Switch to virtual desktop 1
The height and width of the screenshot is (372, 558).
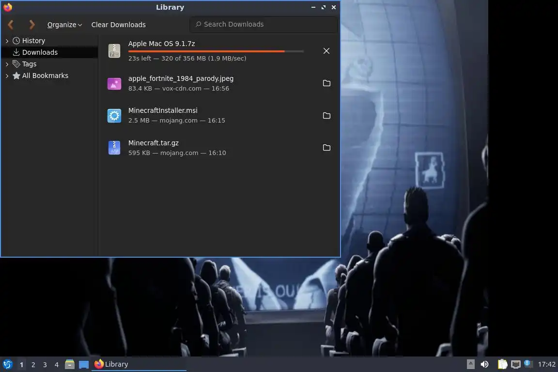(x=22, y=365)
